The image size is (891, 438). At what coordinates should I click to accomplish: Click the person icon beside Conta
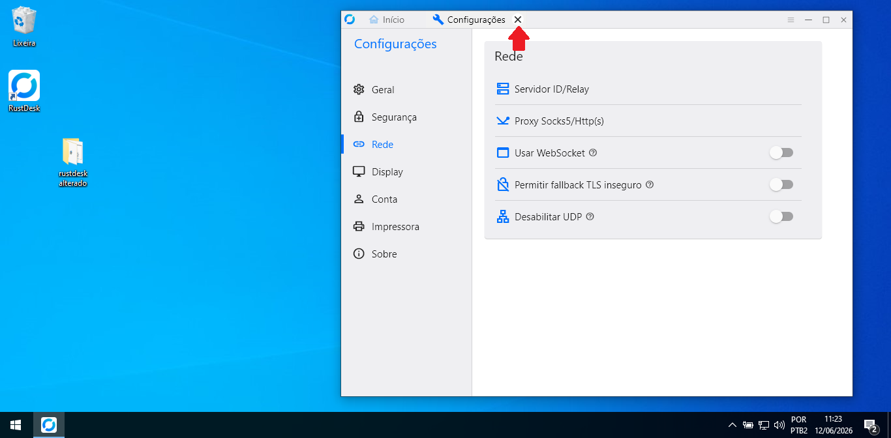click(359, 199)
